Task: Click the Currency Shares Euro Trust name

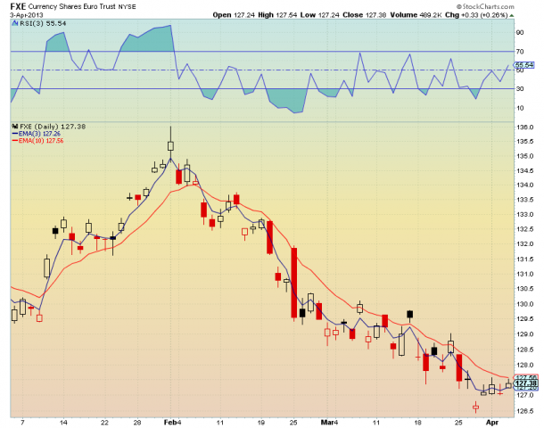Action: [72, 6]
